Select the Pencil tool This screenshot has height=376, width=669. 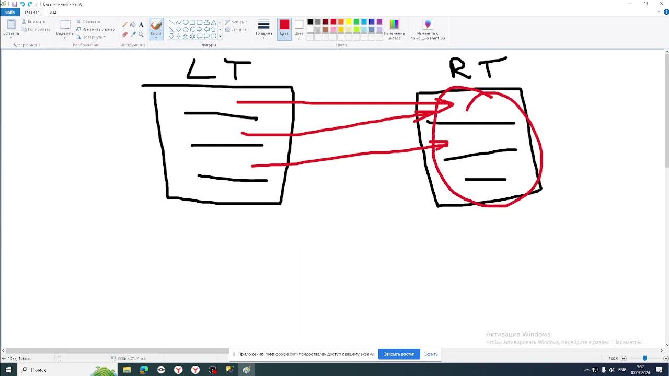[x=124, y=25]
